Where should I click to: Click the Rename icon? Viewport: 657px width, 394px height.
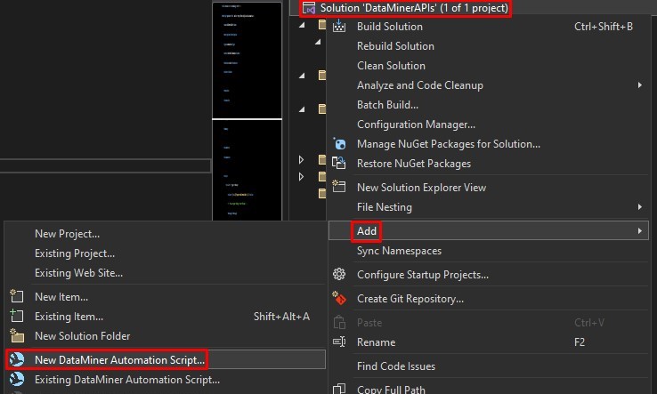339,342
